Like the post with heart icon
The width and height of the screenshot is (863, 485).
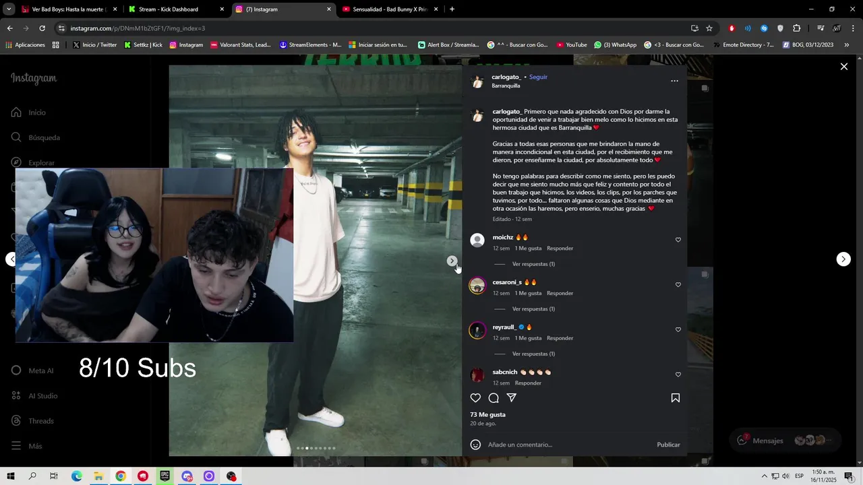point(475,398)
